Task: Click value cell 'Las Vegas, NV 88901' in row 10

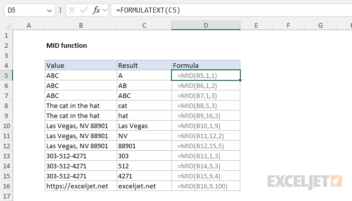Action: click(81, 126)
